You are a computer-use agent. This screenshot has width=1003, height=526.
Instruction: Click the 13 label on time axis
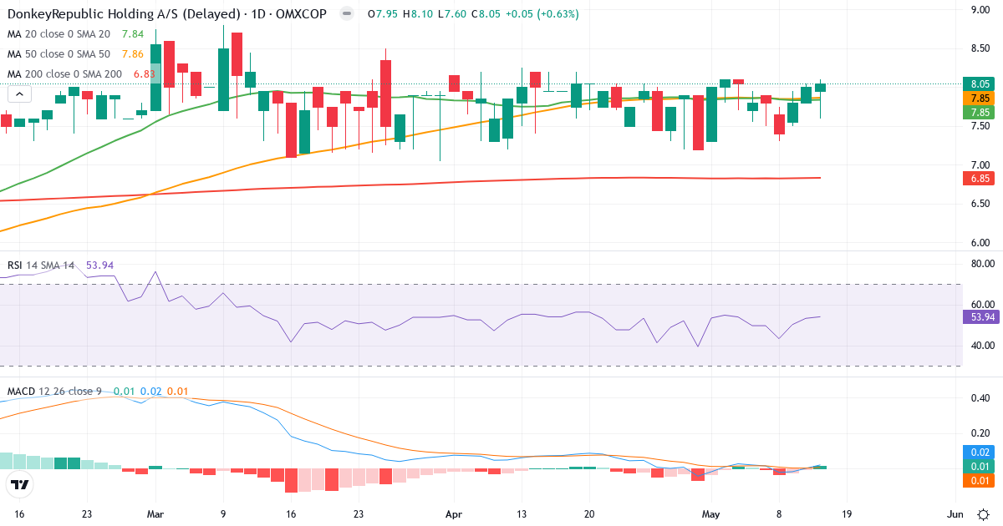[x=522, y=514]
